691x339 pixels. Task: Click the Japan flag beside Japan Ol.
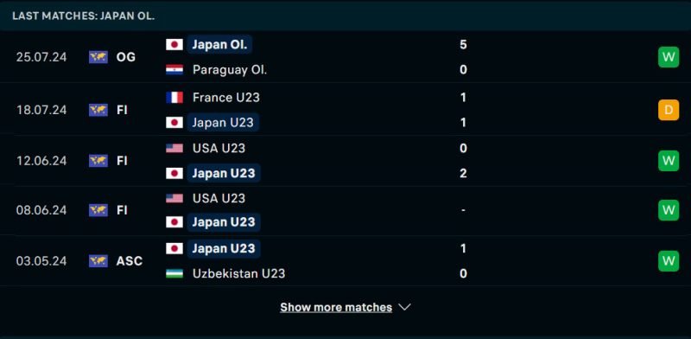[174, 45]
